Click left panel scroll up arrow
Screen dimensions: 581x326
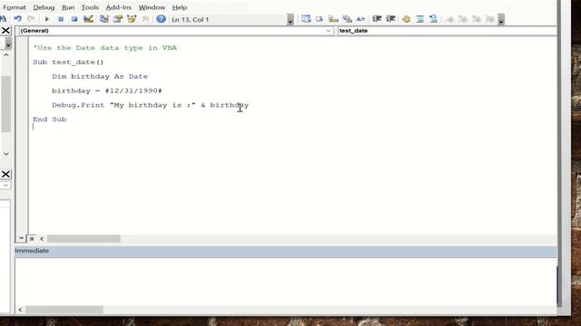pyautogui.click(x=6, y=54)
